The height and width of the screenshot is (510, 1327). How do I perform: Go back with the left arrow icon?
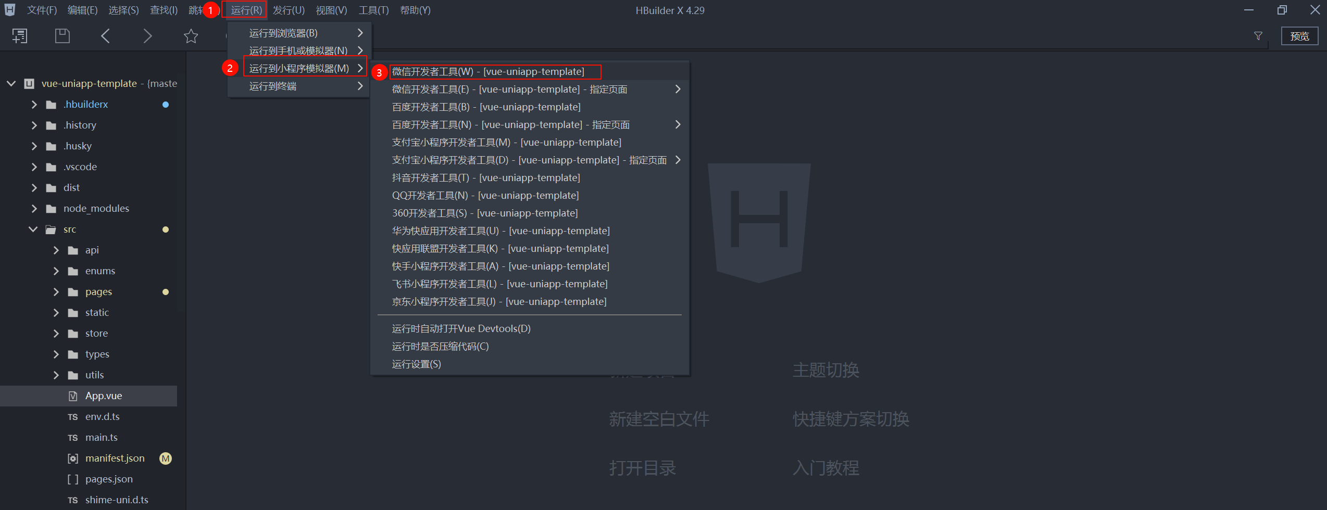coord(105,36)
